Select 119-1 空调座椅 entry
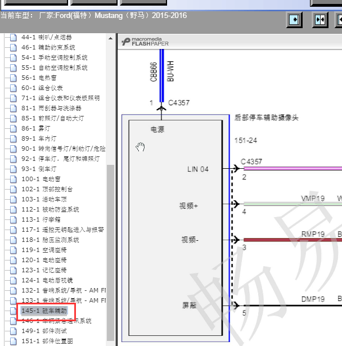The image size is (342, 346). pos(44,250)
